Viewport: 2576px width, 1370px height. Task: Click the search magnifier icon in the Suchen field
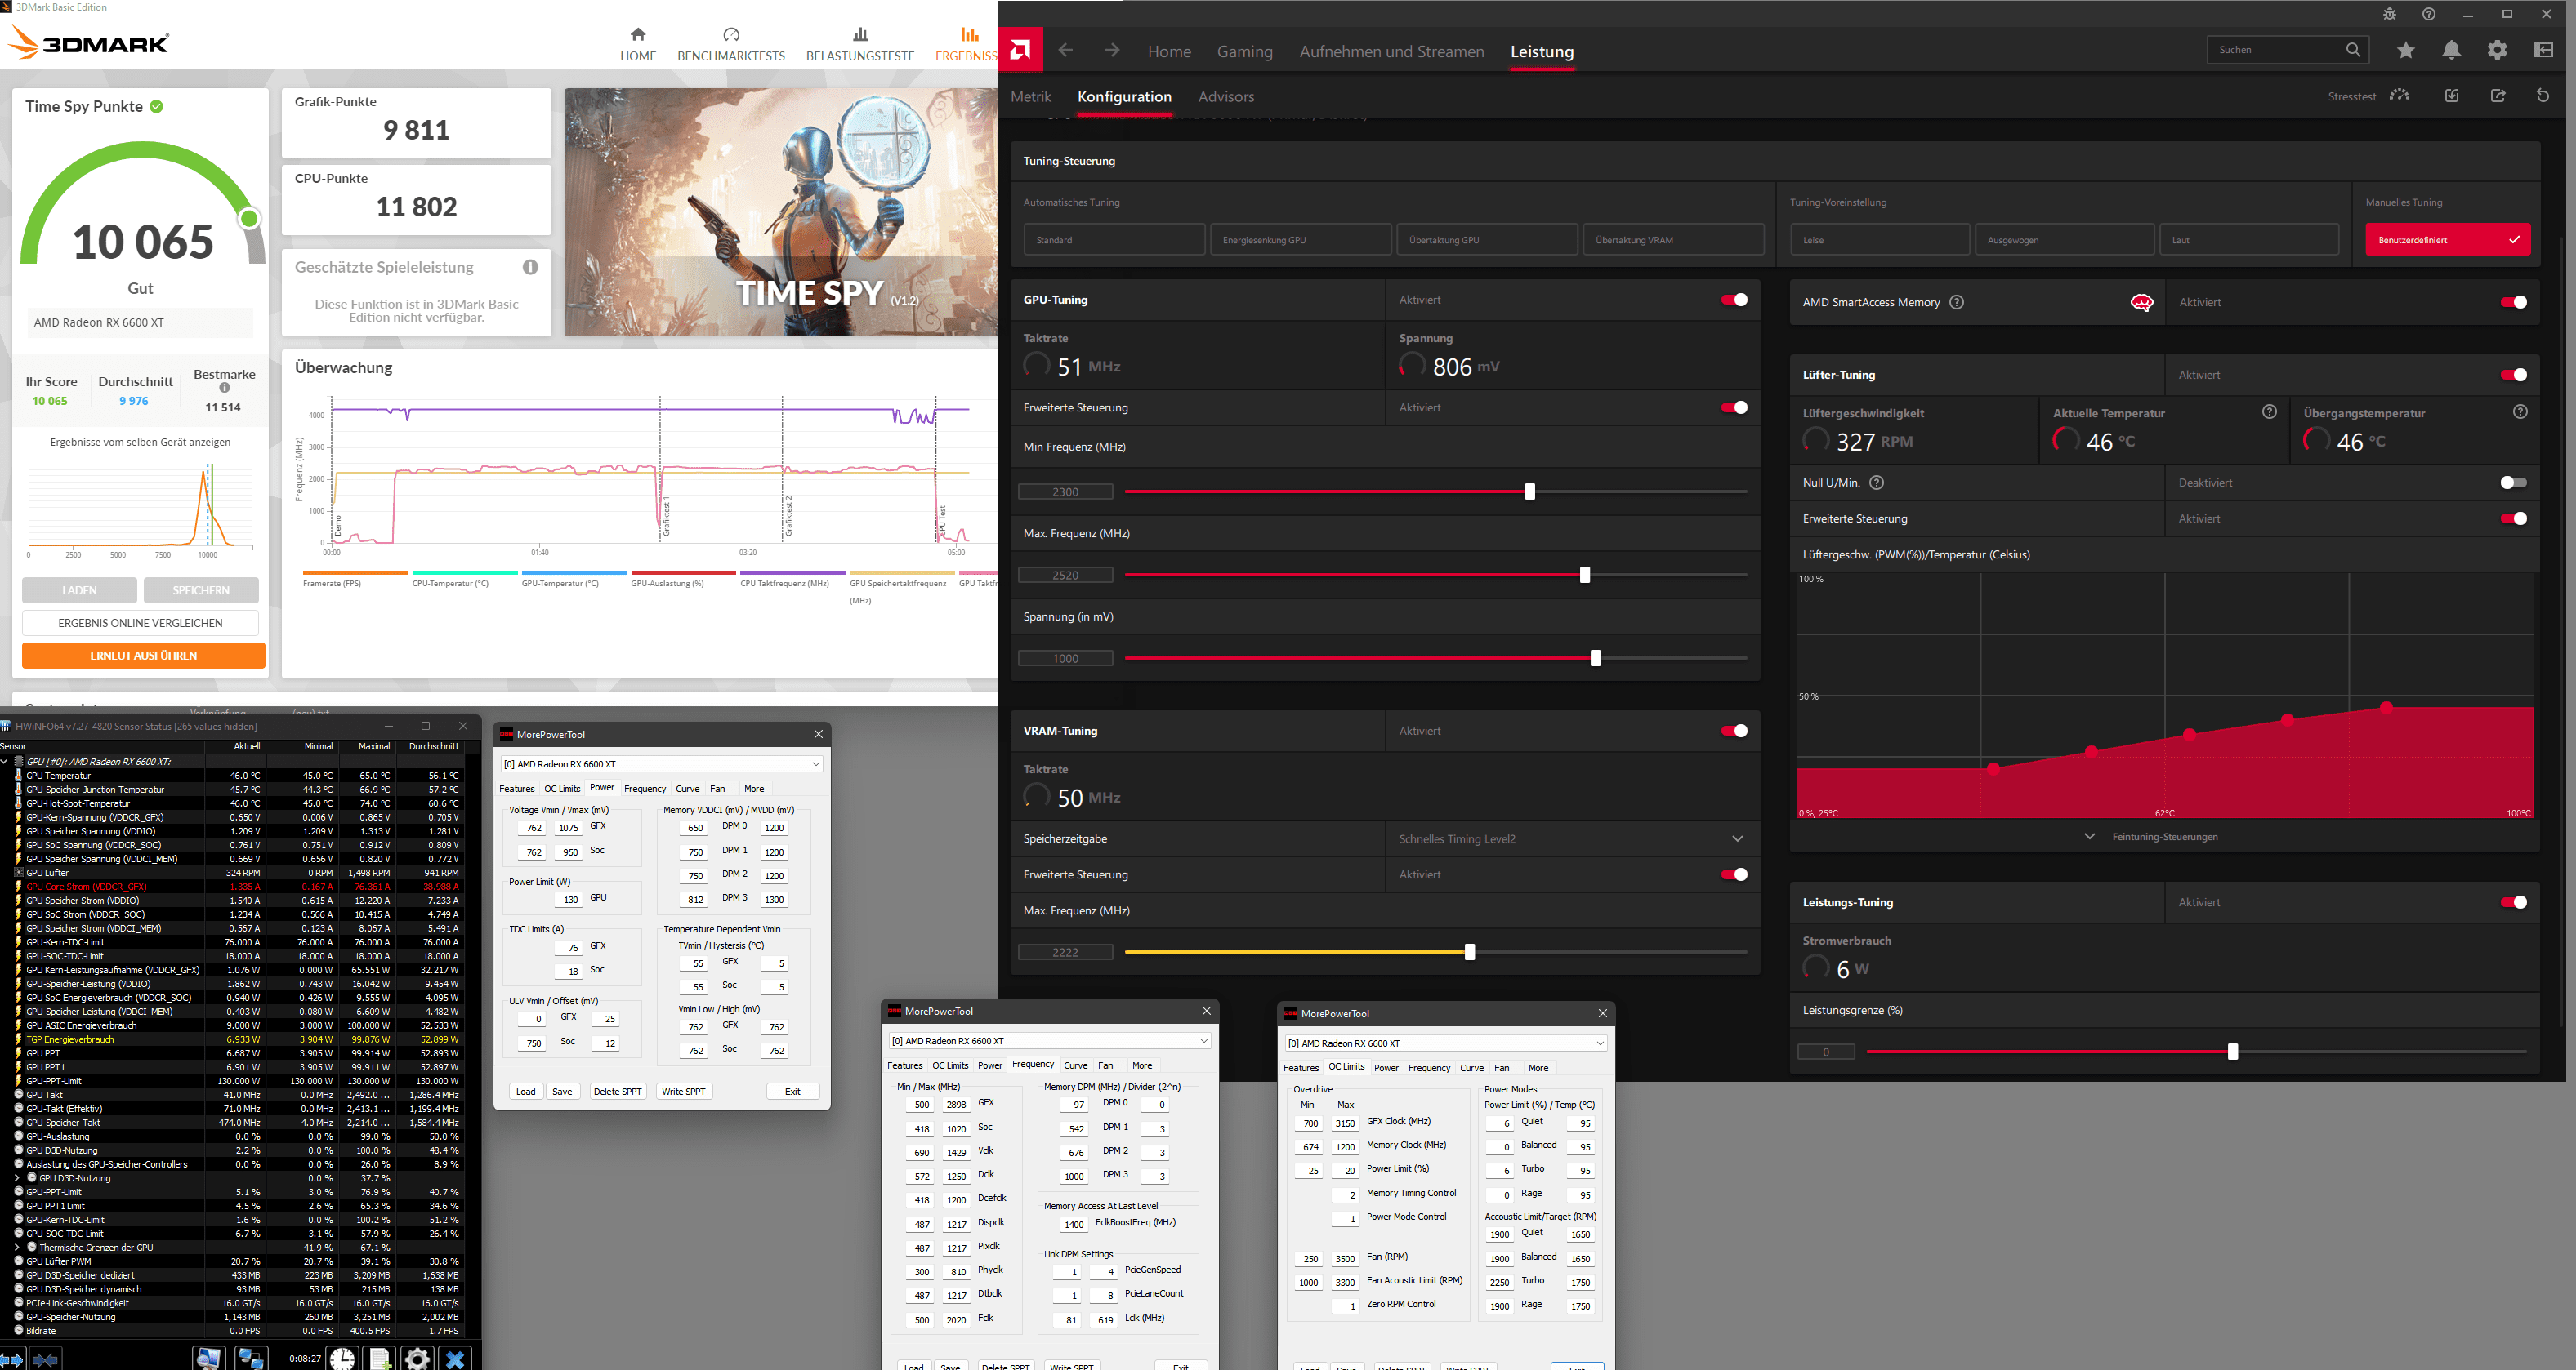coord(2352,50)
